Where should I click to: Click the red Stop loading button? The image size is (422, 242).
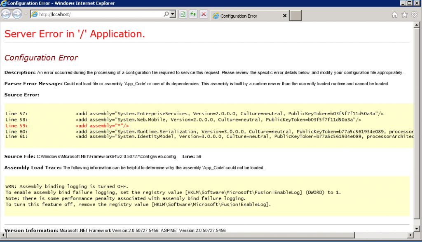pos(203,14)
